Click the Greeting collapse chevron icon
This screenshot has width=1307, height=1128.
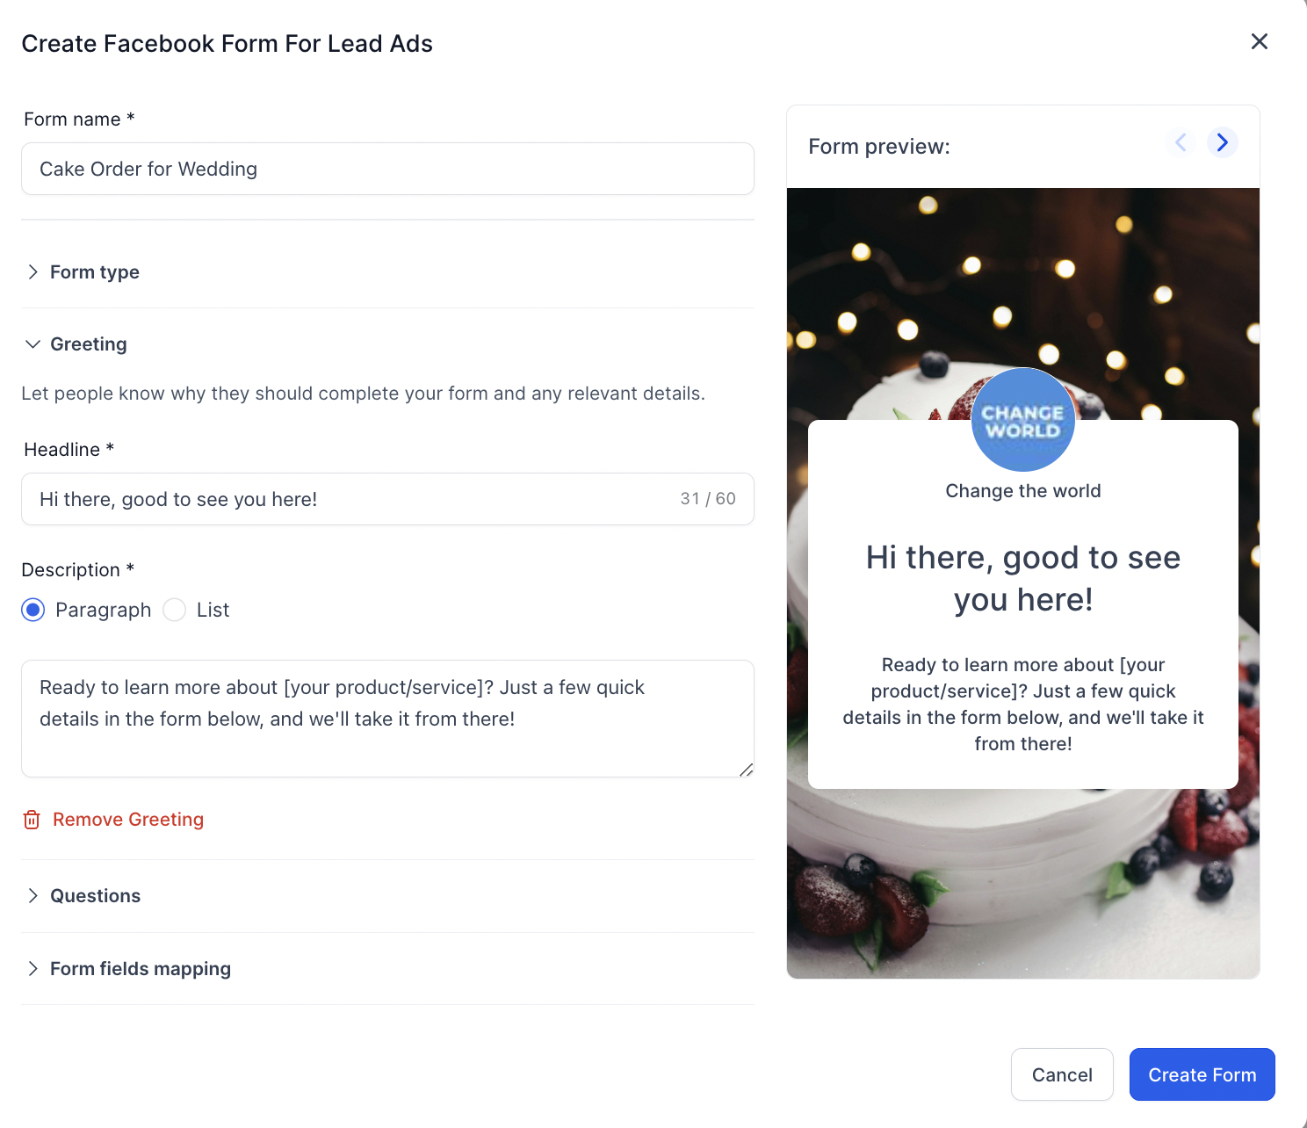pyautogui.click(x=32, y=344)
